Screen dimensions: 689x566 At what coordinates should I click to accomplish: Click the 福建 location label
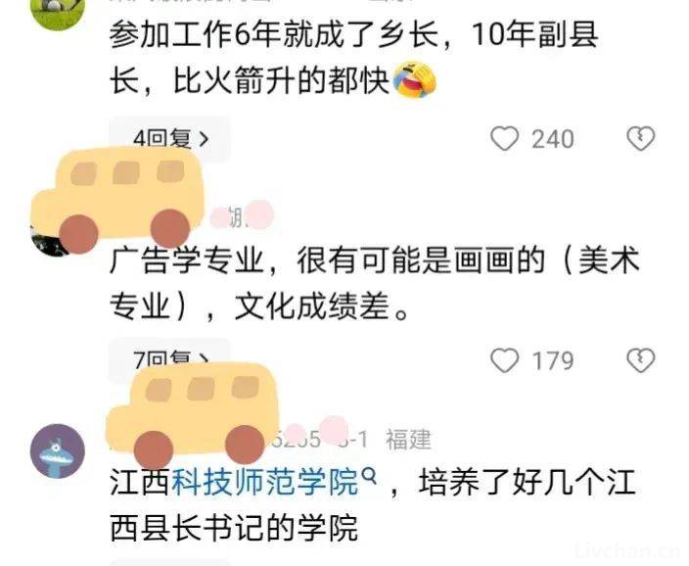tap(408, 439)
